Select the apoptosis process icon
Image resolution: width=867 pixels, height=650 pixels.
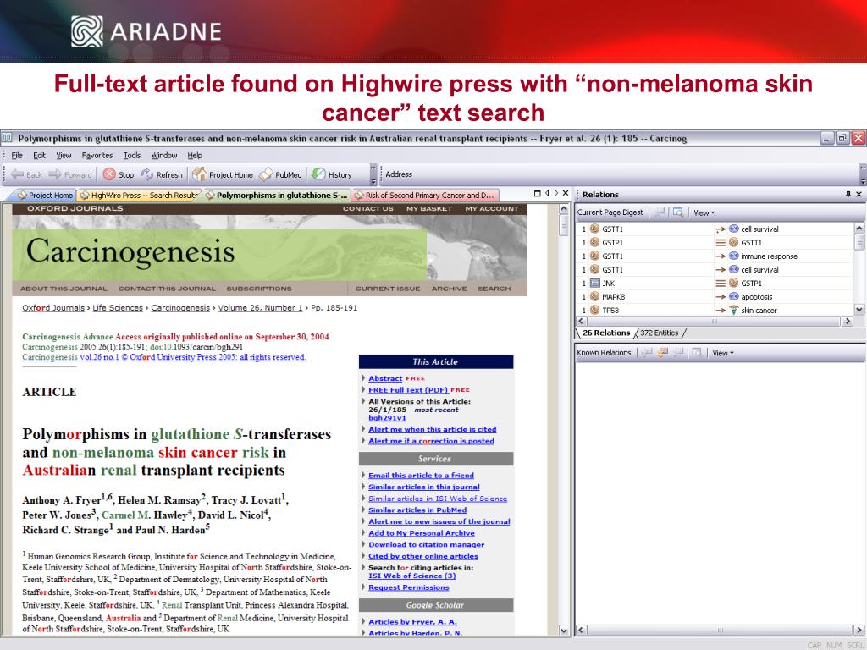734,297
